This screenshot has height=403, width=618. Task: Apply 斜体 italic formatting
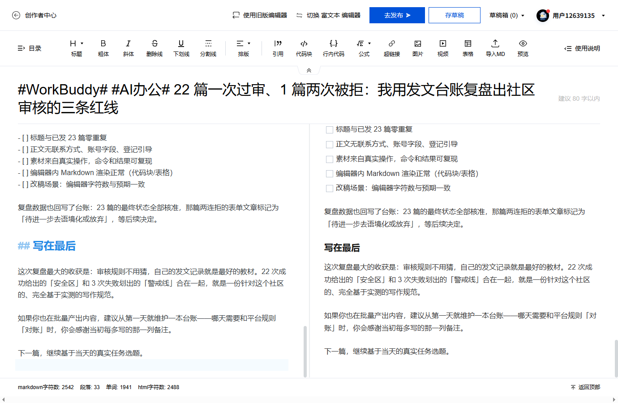tap(129, 48)
